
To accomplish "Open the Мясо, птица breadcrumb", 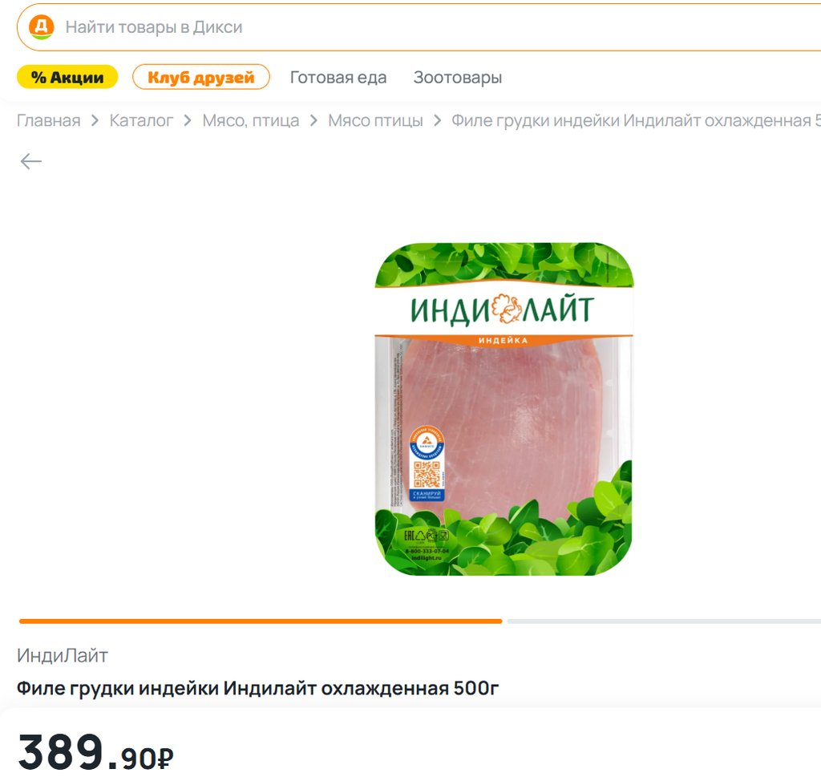I will (x=251, y=121).
